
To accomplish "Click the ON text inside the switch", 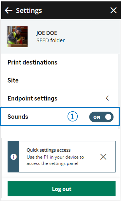I will pyautogui.click(x=97, y=117).
